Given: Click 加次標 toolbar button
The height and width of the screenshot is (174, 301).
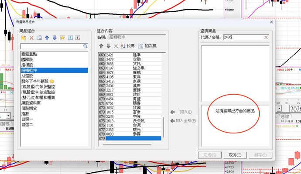Looking at the screenshot, I should pyautogui.click(x=147, y=46).
